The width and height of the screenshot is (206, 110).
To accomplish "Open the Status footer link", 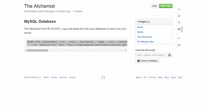I will coord(138,77).
